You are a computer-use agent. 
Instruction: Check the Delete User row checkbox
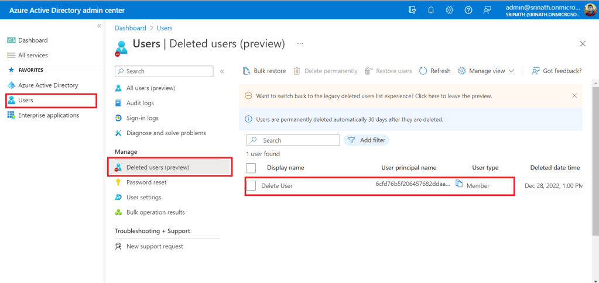pos(251,185)
